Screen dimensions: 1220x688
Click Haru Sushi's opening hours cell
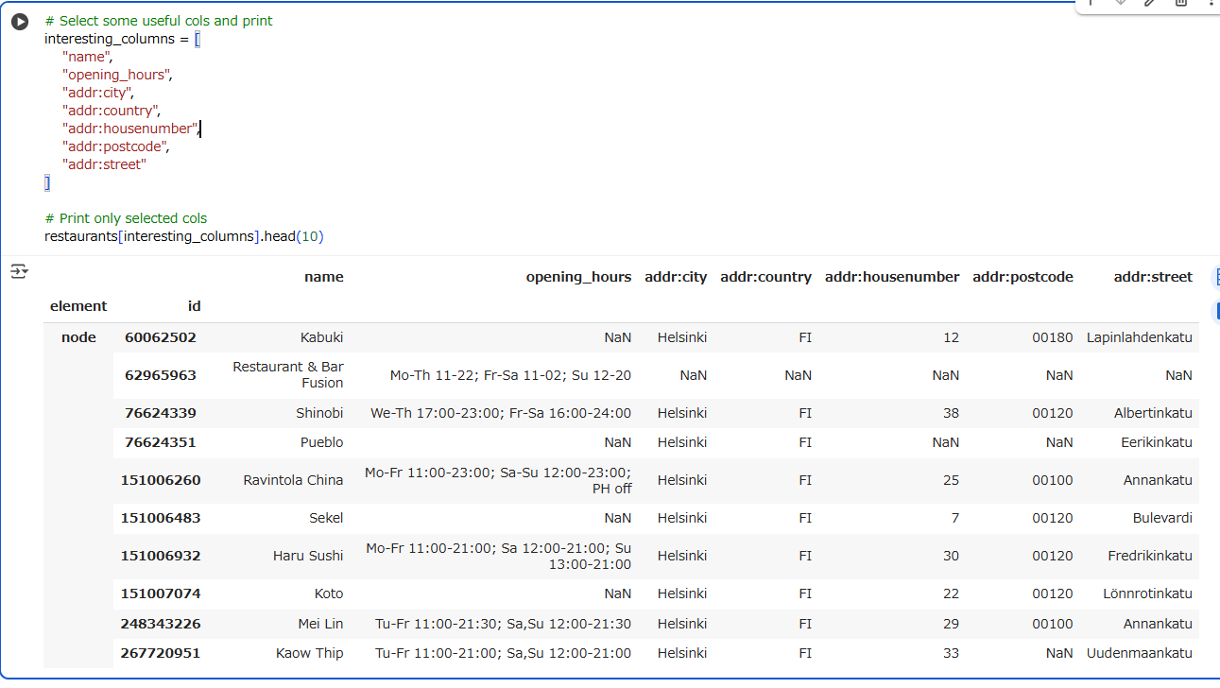click(x=498, y=556)
